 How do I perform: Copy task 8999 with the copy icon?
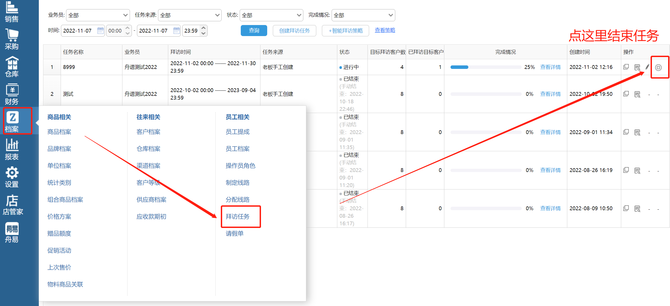(x=626, y=67)
